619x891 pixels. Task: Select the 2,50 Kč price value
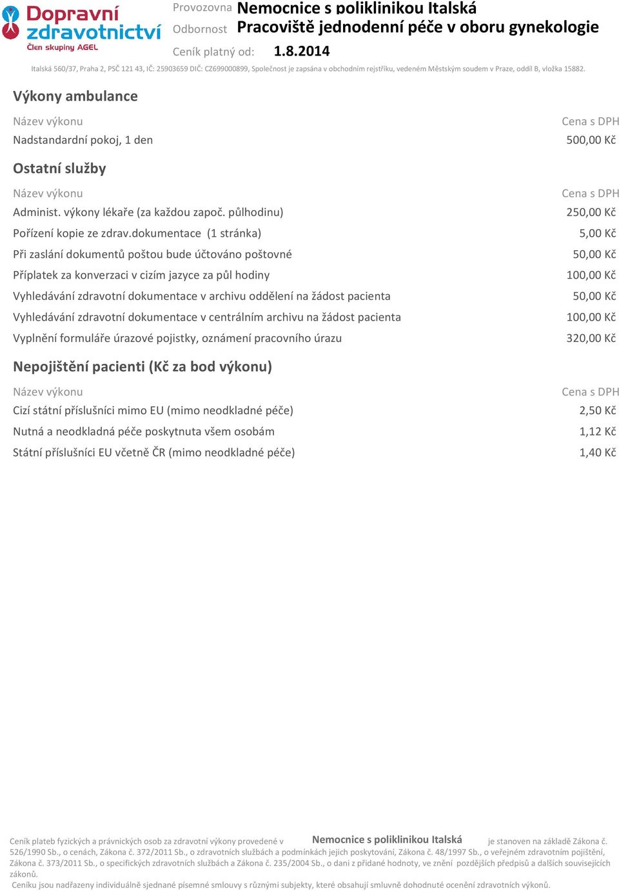[597, 410]
